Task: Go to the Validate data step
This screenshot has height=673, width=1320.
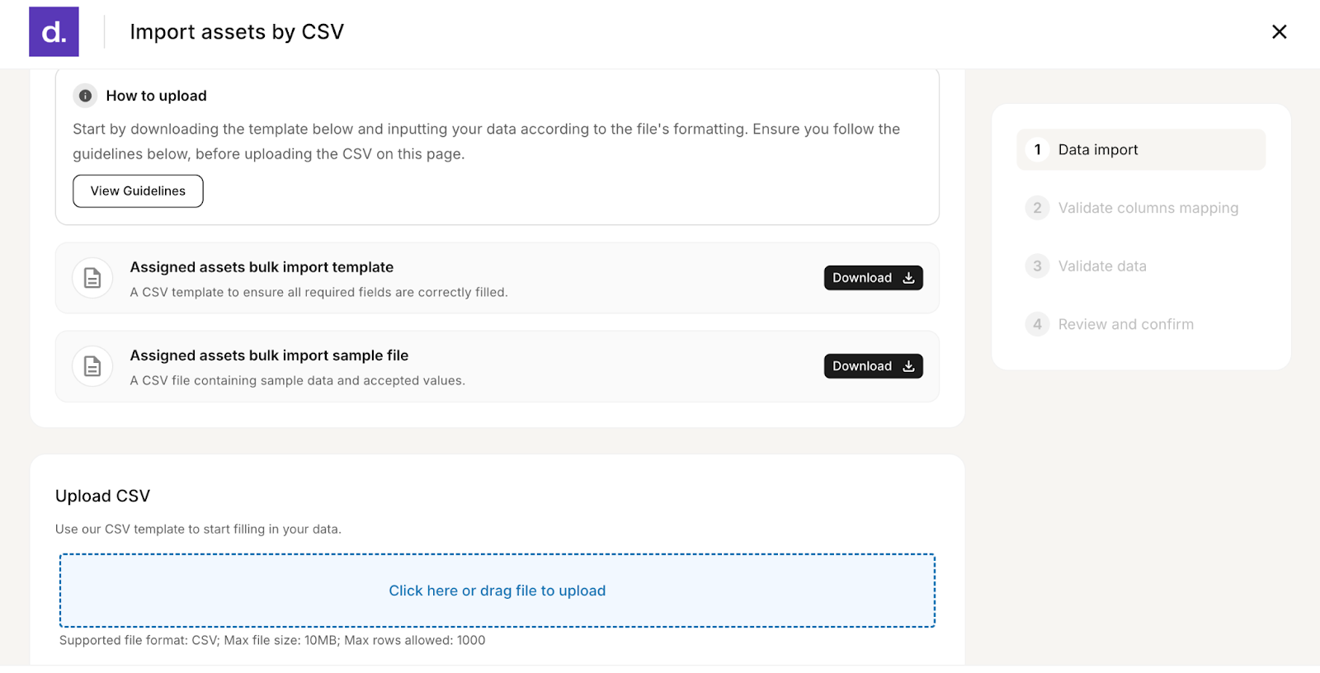Action: (x=1141, y=266)
